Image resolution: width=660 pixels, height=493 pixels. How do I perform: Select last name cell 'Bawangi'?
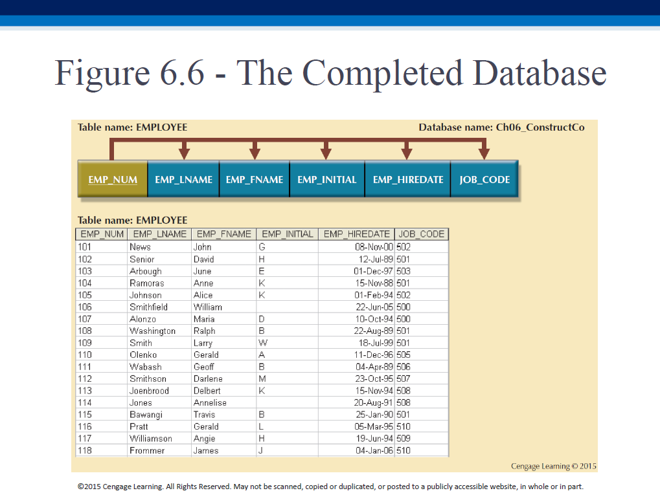tap(159, 415)
